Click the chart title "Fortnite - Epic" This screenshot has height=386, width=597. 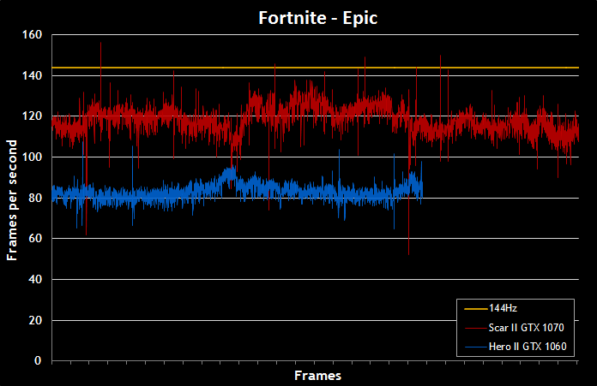point(317,18)
